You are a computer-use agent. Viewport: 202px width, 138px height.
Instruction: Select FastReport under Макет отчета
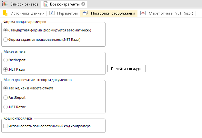coord(5,60)
